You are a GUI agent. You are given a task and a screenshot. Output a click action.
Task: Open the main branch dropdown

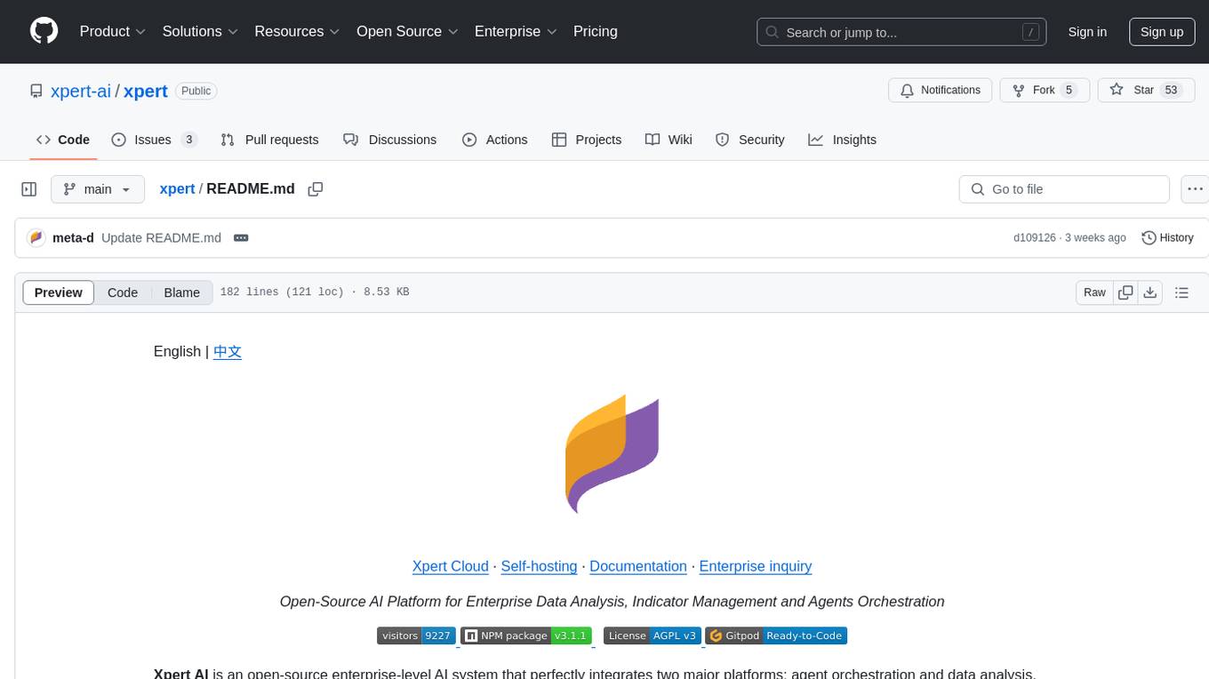[97, 189]
